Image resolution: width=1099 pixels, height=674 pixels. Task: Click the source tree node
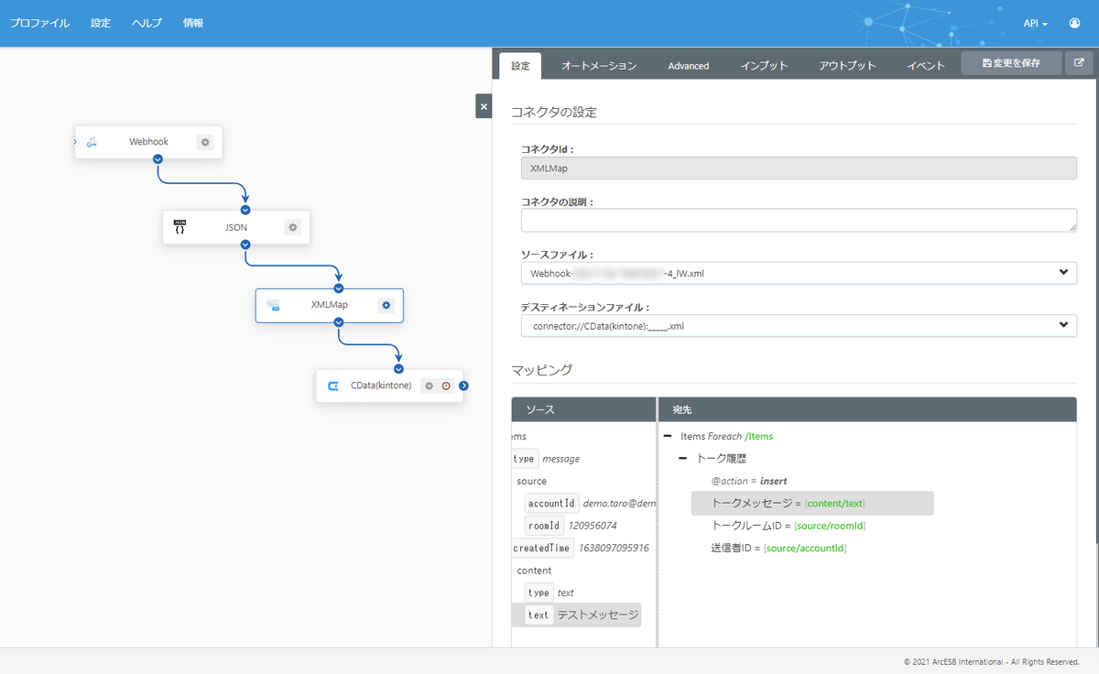531,481
